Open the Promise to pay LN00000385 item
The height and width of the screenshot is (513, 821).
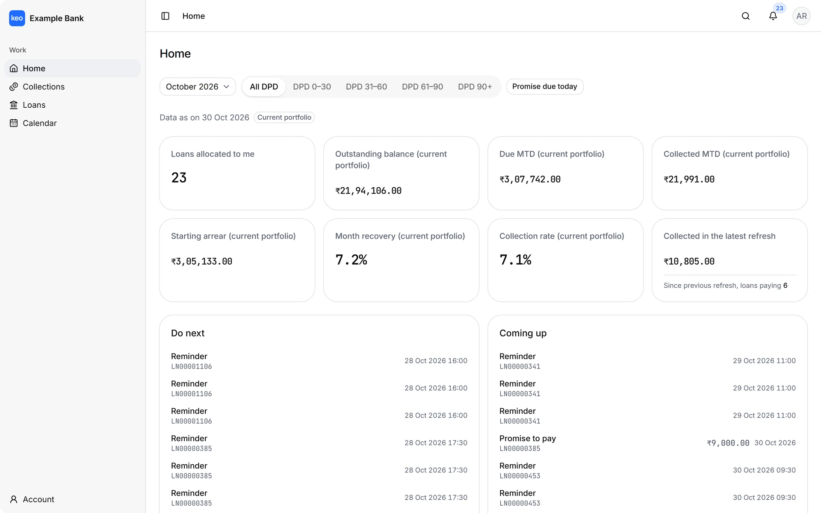coord(647,443)
